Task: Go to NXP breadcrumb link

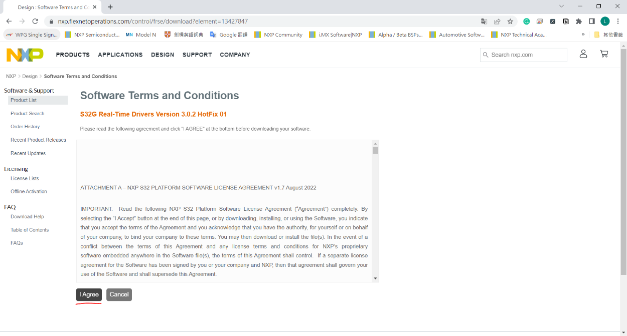Action: pyautogui.click(x=11, y=76)
